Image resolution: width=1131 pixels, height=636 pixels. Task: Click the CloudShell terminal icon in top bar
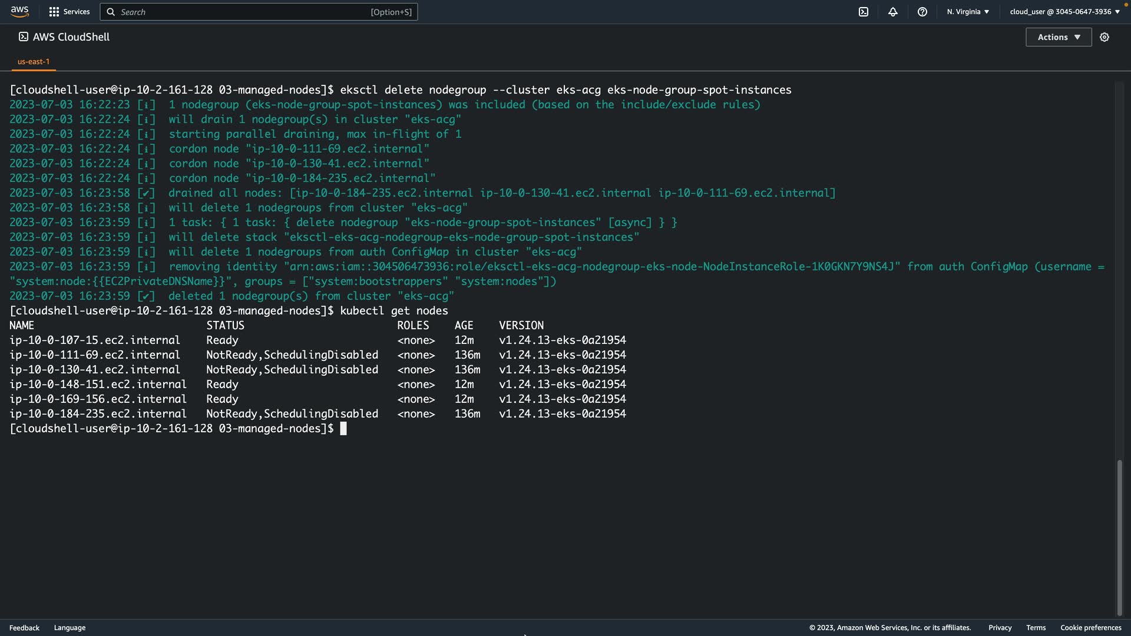pyautogui.click(x=864, y=12)
